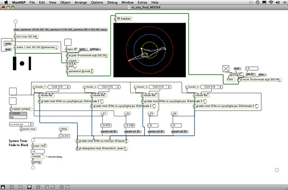
Task: Open the Inspector via the "i" icon
Action: click(x=38, y=187)
